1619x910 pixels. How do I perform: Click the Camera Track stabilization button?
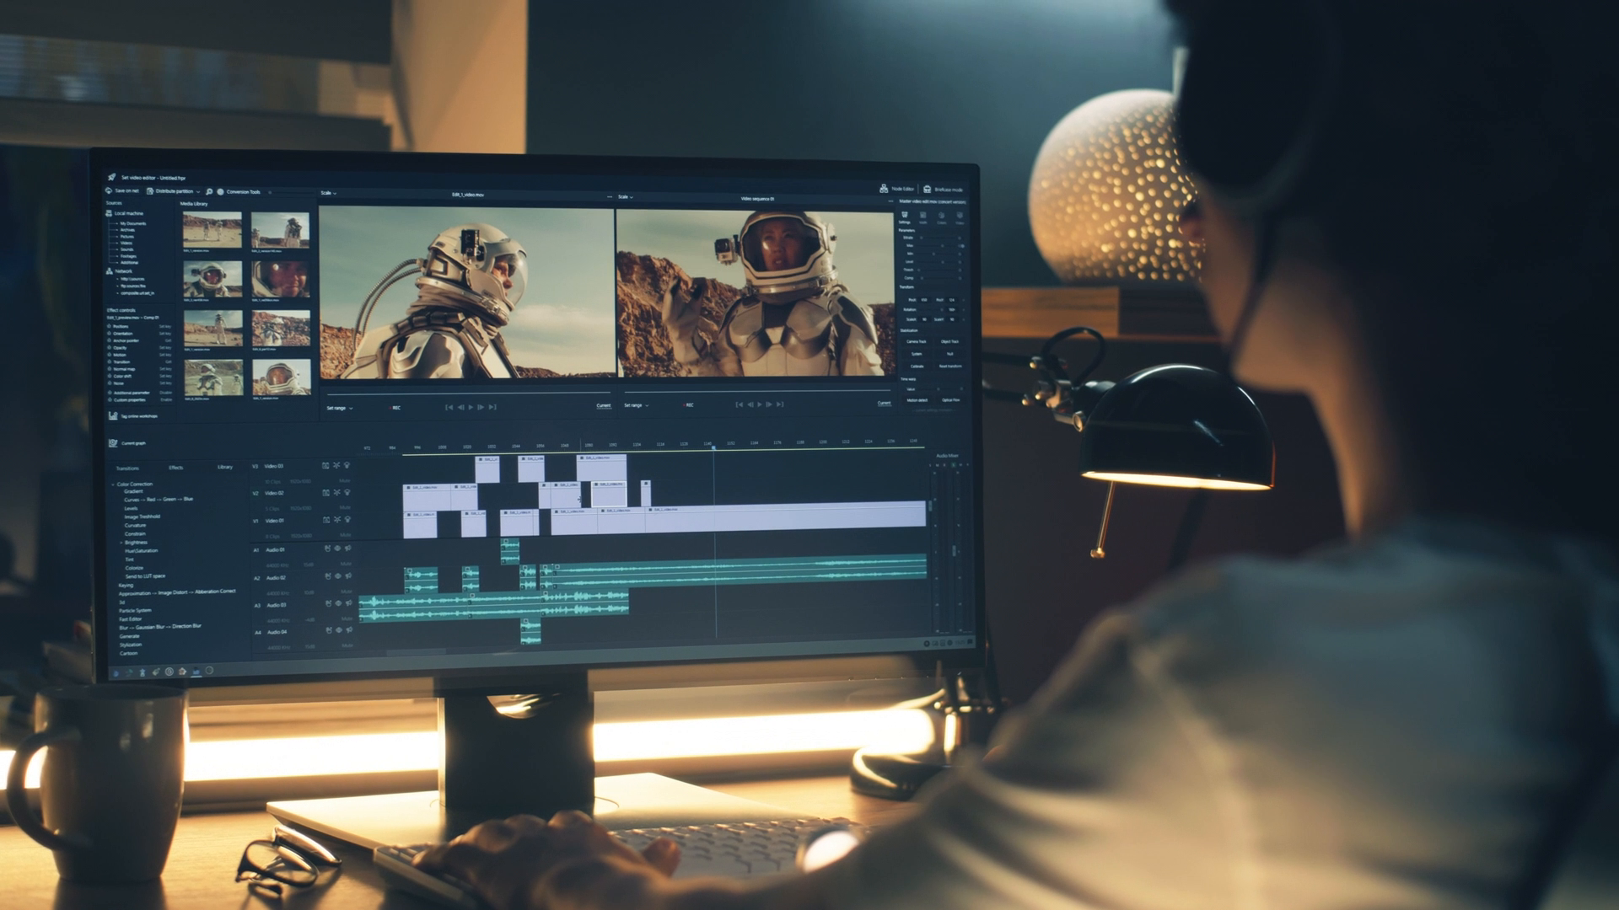click(x=916, y=342)
